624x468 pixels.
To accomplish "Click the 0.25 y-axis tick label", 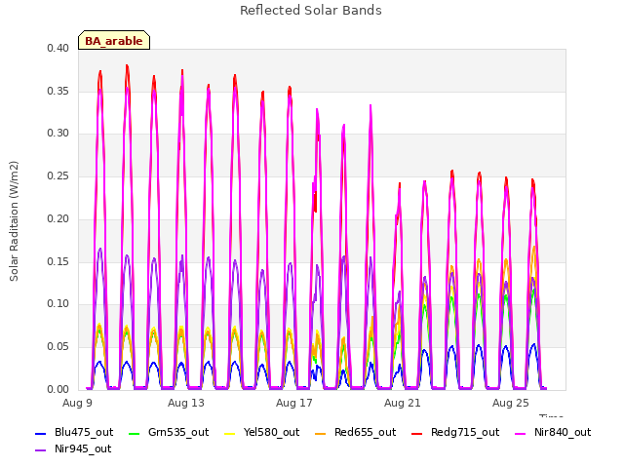I will (58, 175).
